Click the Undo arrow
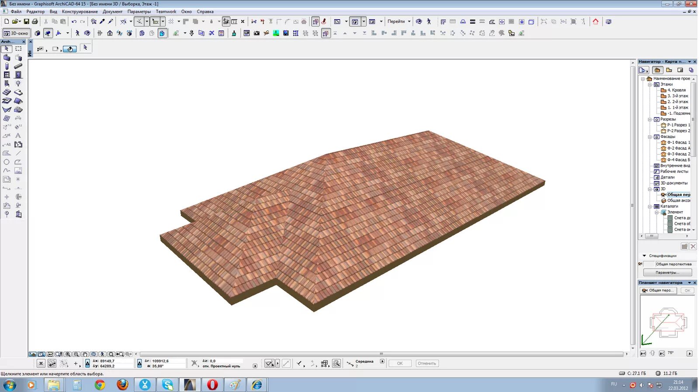 pos(74,21)
